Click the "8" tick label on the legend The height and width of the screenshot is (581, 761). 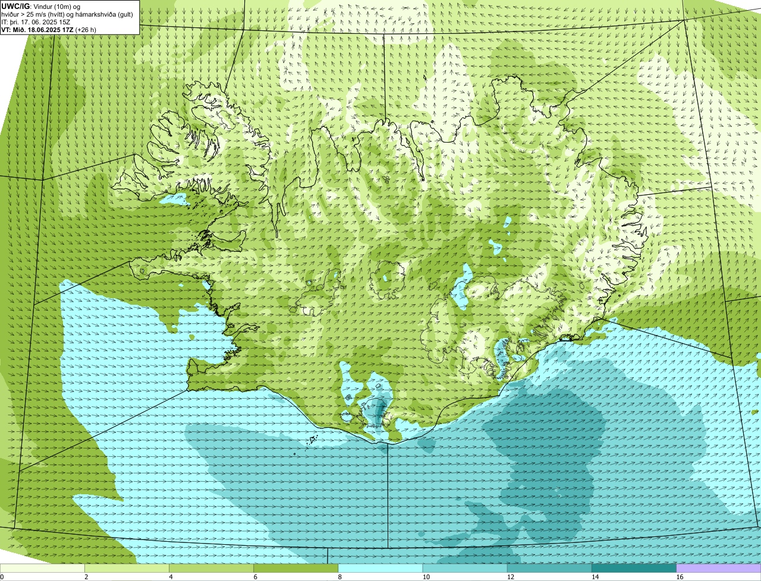pyautogui.click(x=339, y=577)
